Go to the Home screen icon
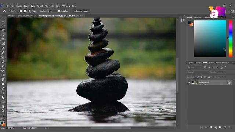Viewport: 235px width, 132px height. 4,11
